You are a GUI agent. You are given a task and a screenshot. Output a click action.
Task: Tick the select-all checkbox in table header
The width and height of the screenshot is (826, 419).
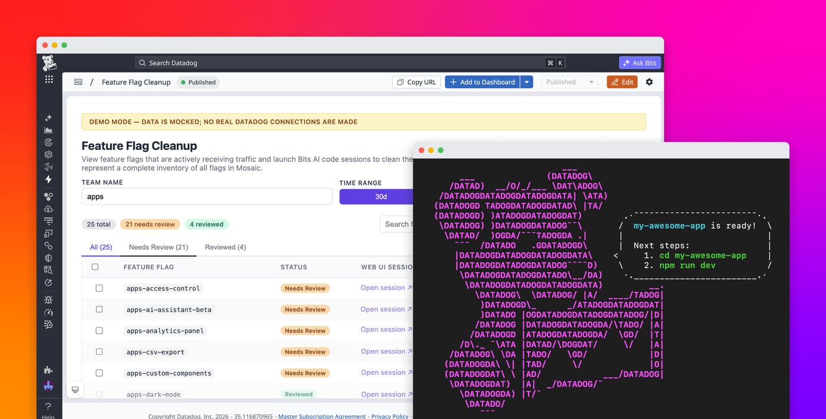[95, 267]
